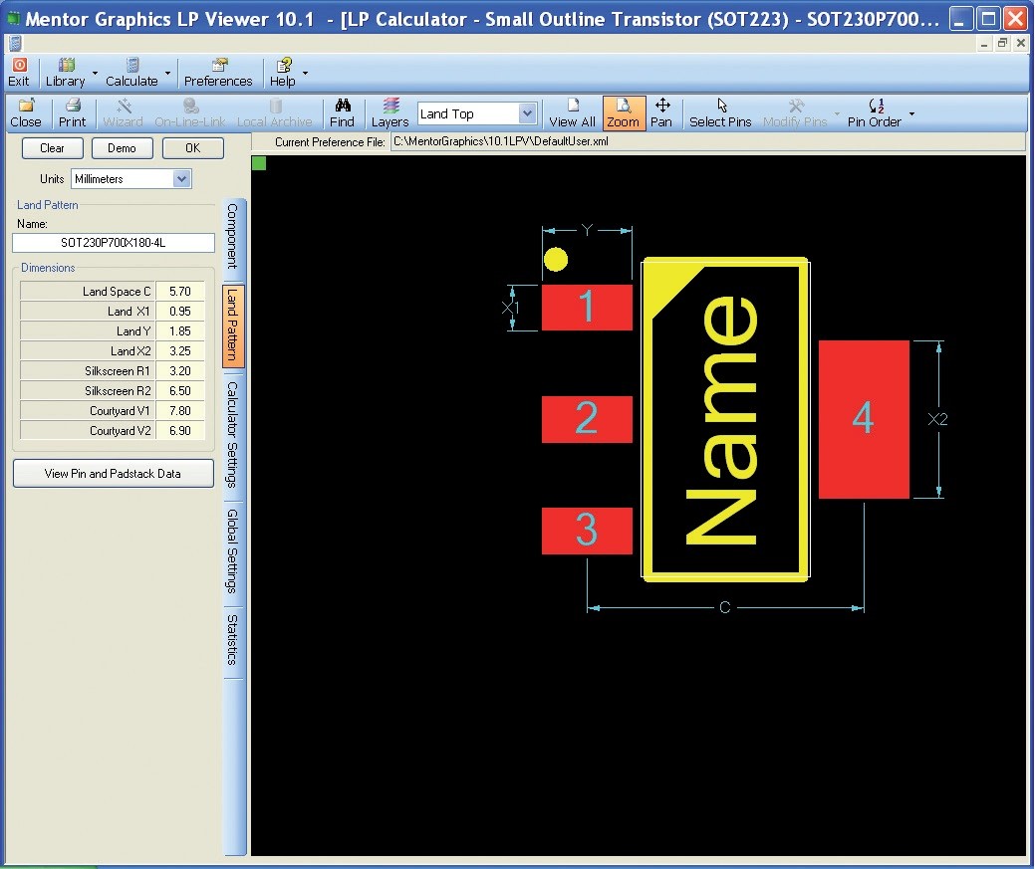The image size is (1035, 869).
Task: Click red pad 3 in the viewer
Action: (587, 531)
